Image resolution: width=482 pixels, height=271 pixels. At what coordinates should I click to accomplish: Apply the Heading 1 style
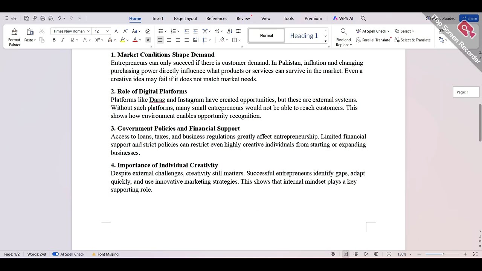pyautogui.click(x=304, y=36)
